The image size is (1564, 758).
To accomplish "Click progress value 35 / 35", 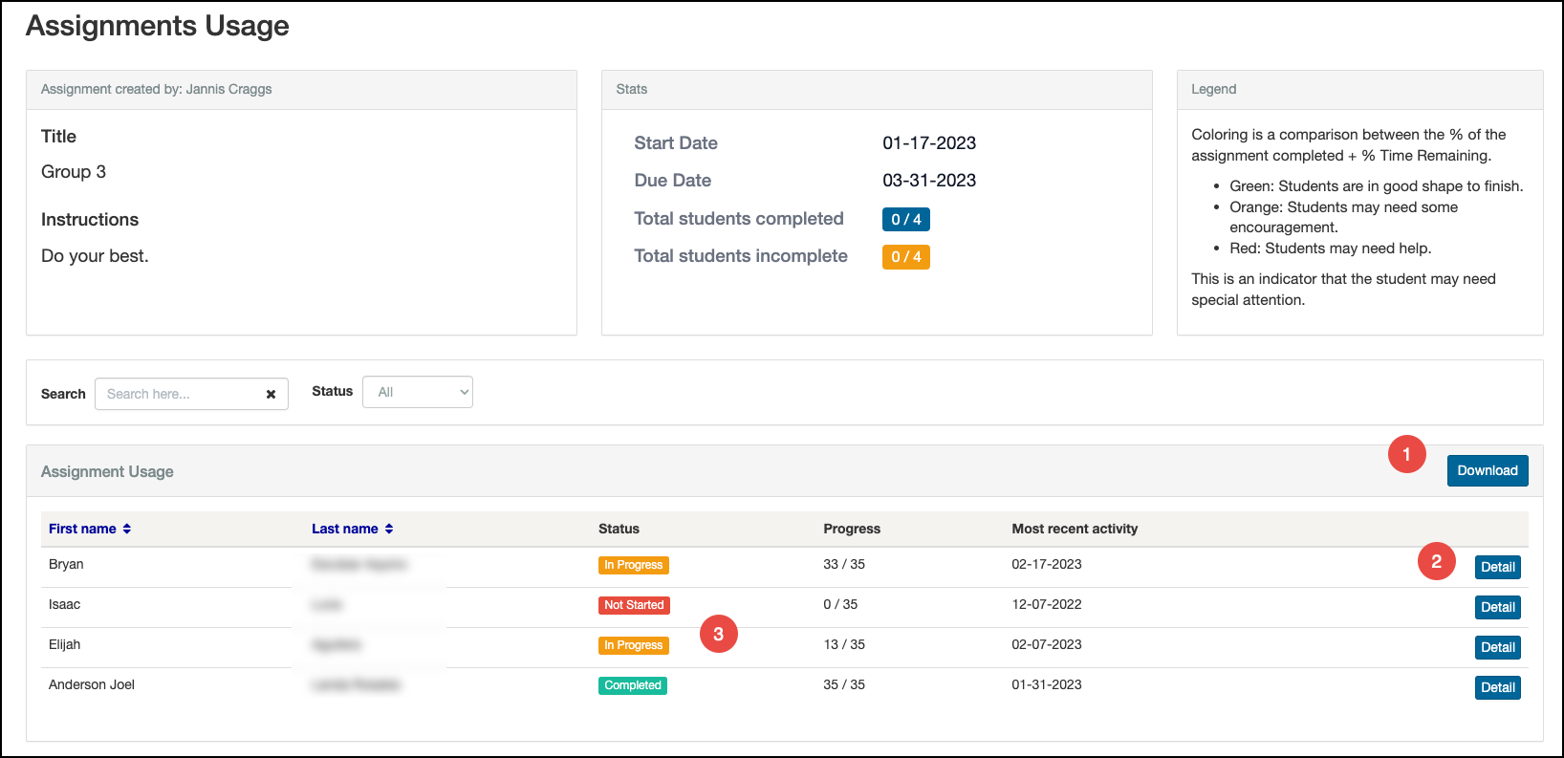I will pos(844,684).
